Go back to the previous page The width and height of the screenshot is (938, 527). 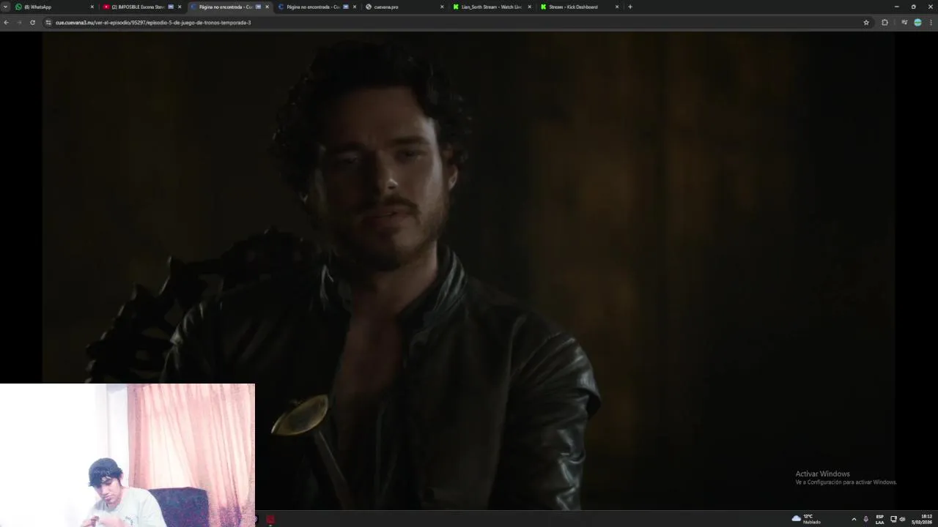tap(6, 23)
